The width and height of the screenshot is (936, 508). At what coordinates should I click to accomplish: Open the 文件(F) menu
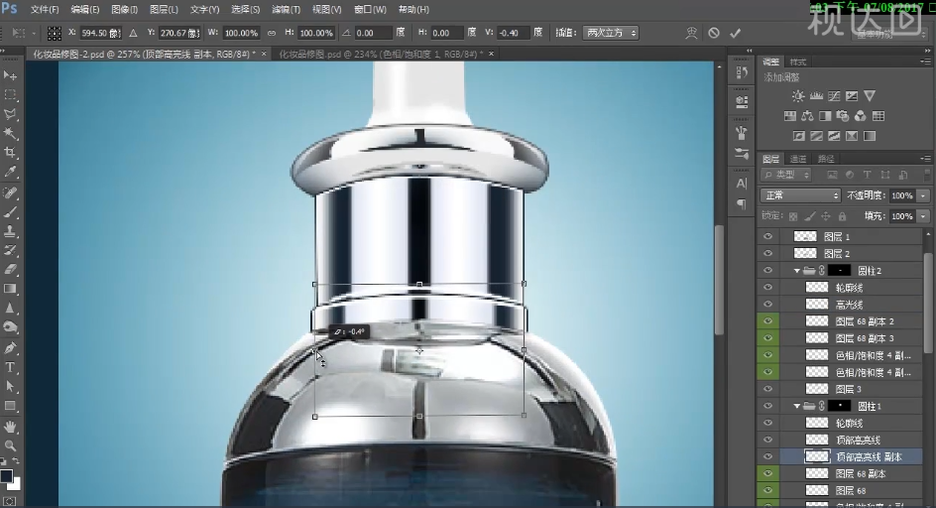(x=45, y=10)
